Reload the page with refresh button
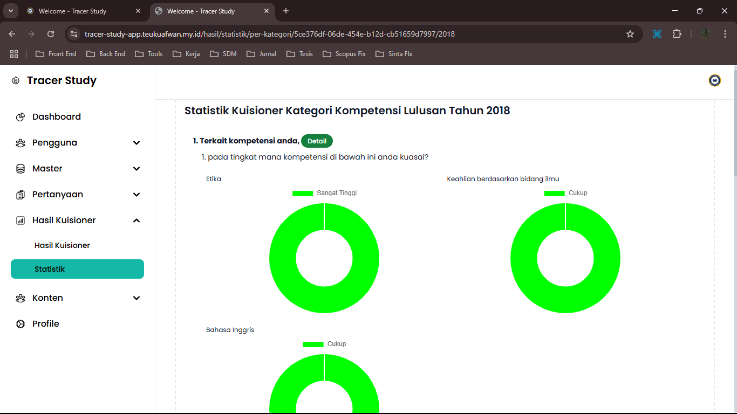 [x=51, y=34]
